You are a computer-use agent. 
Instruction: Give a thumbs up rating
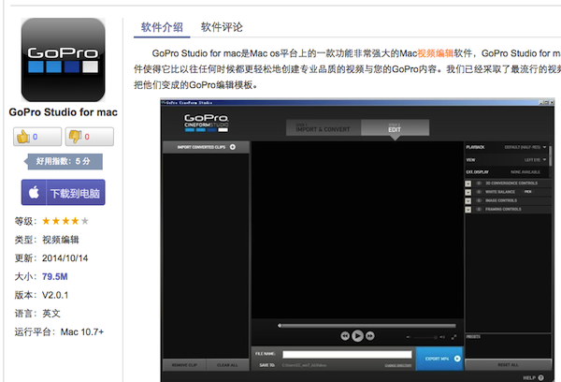tap(37, 137)
